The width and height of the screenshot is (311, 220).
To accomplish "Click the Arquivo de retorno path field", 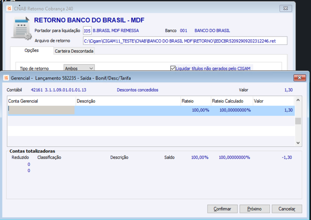I will pos(185,41).
